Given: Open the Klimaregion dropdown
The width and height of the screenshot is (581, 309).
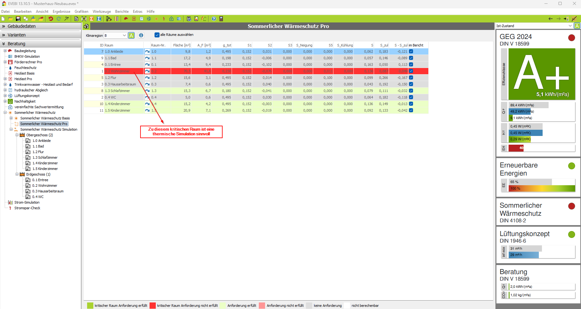Looking at the screenshot, I should [124, 36].
